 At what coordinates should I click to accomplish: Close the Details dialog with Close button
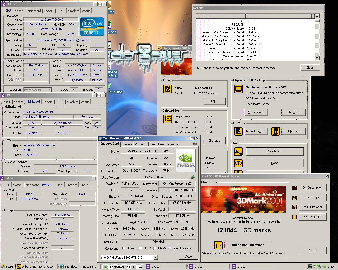coord(310,67)
